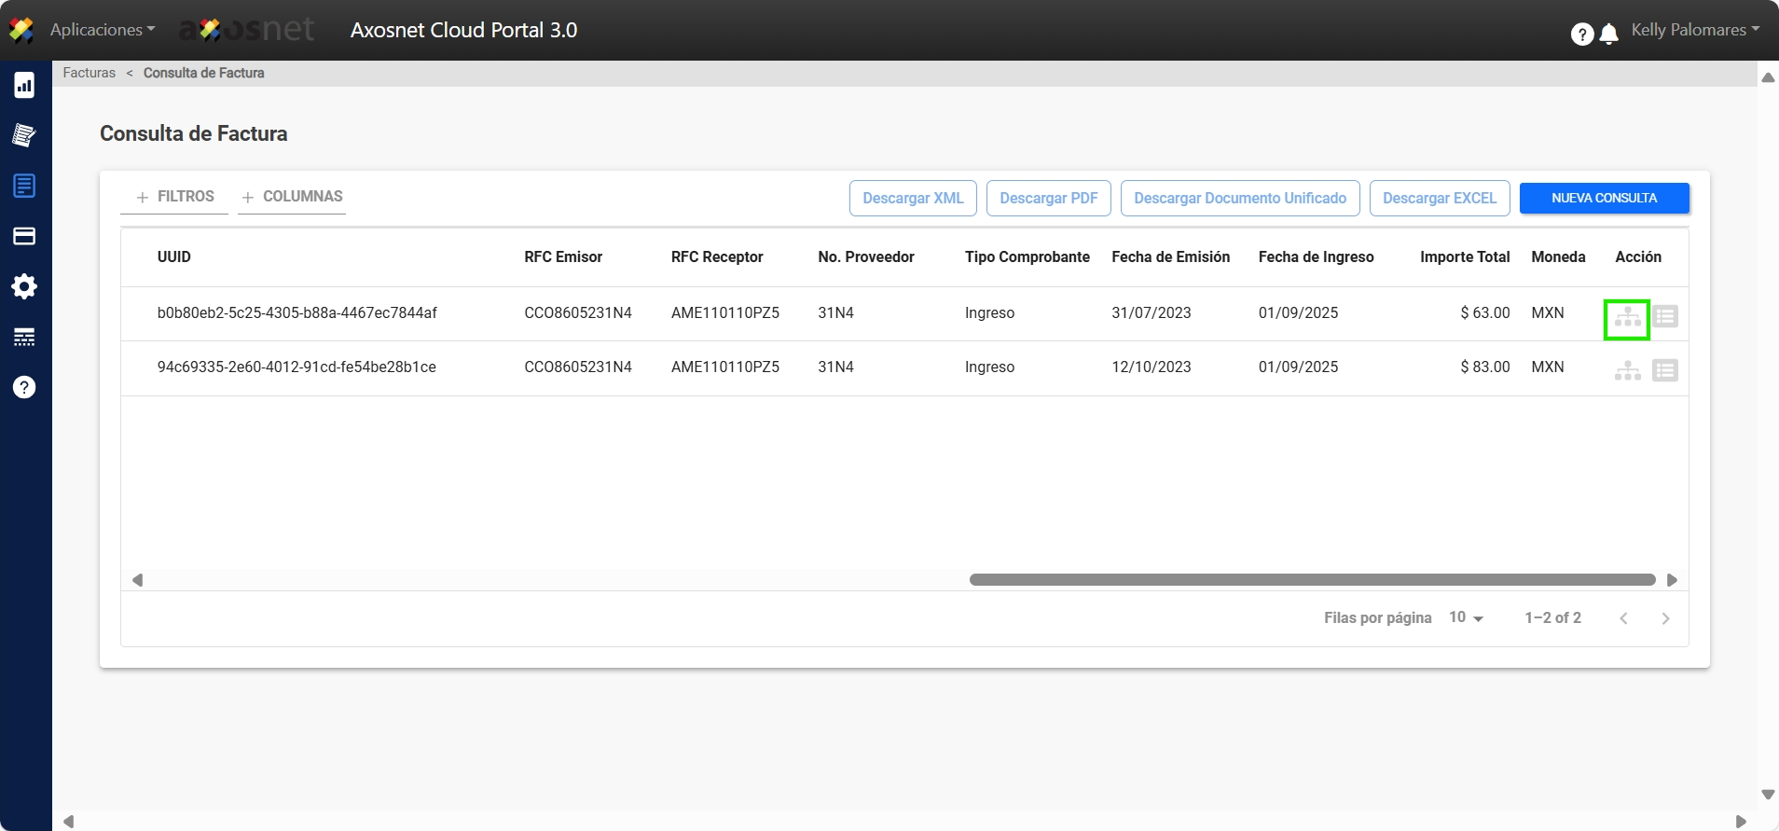Open detail list icon for the $83.00 invoice

tap(1664, 371)
